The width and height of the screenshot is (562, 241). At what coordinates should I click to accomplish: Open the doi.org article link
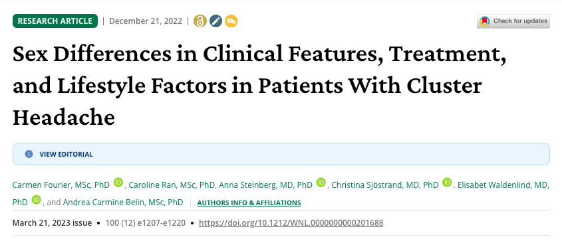[x=291, y=223]
